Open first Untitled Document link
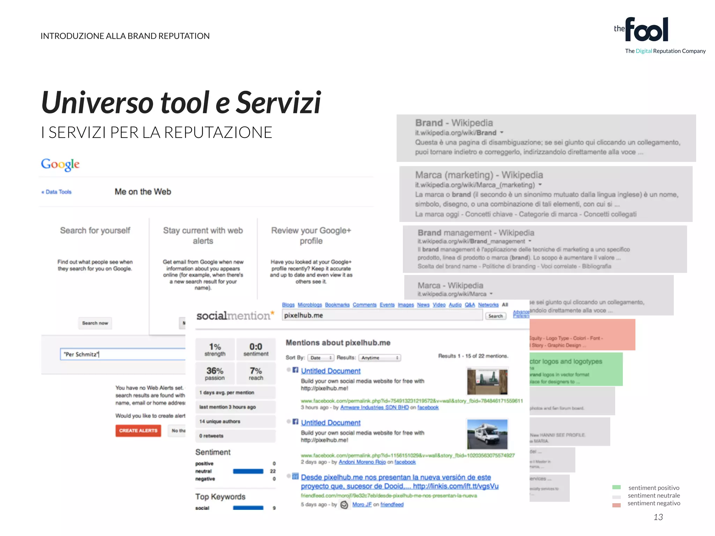The height and width of the screenshot is (536, 715). coord(331,371)
